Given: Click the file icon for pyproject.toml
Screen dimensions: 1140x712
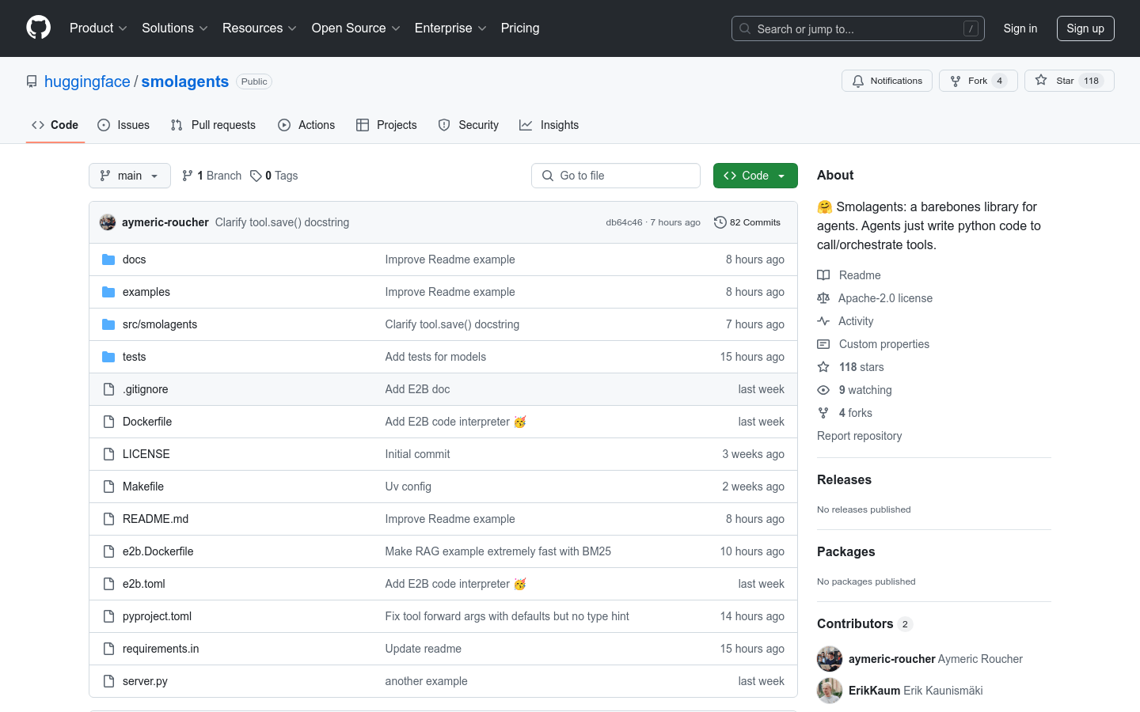Looking at the screenshot, I should (108, 616).
